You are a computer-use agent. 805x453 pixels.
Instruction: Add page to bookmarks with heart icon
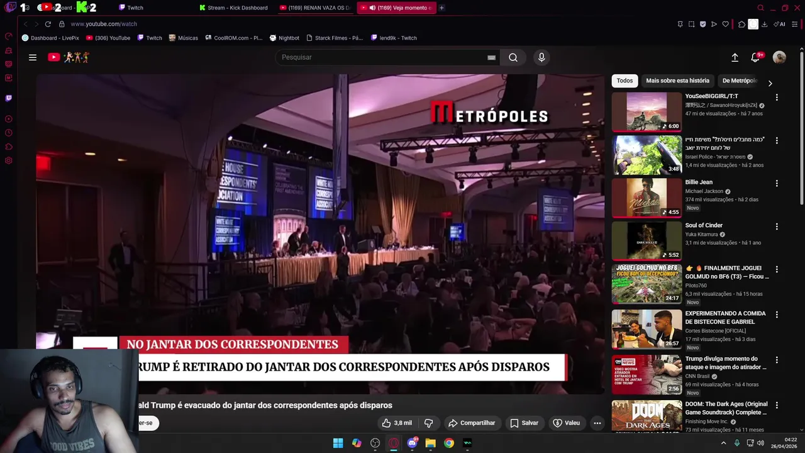point(725,24)
